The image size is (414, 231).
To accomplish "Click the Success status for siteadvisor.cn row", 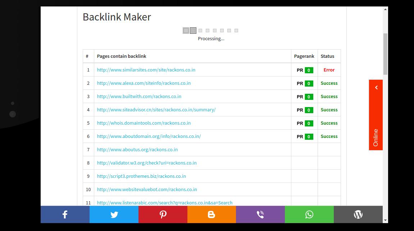I will tap(329, 110).
